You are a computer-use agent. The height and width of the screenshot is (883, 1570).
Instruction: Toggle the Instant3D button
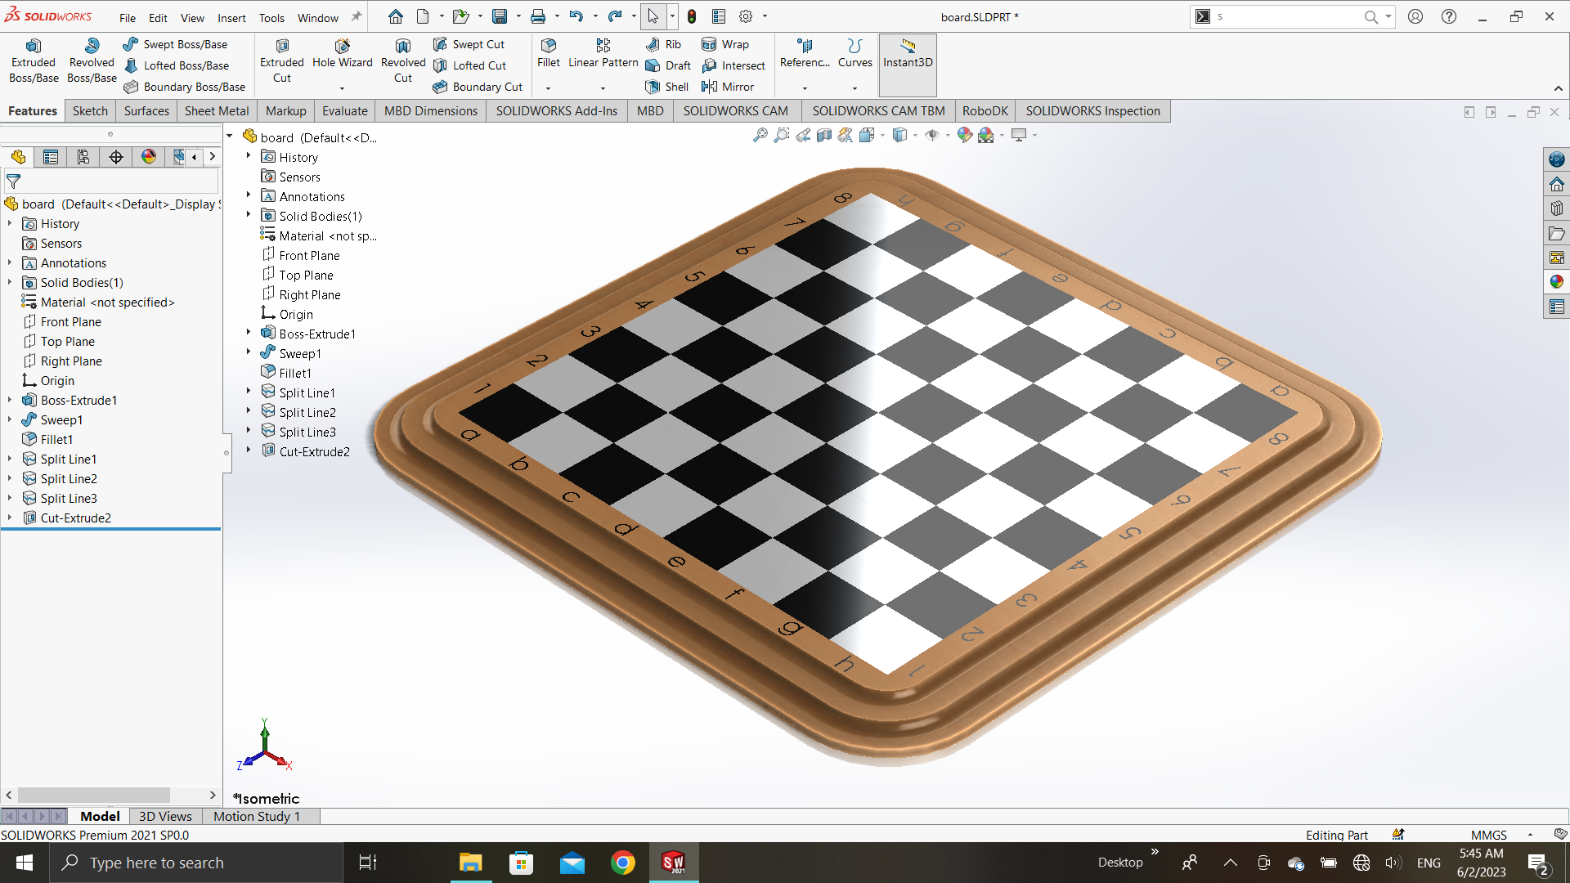(908, 54)
